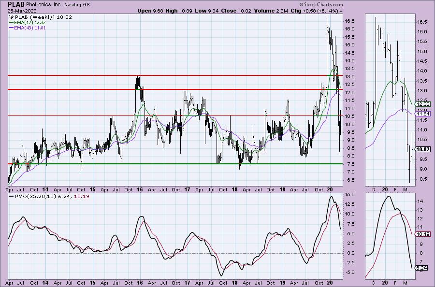Click the black PMO line swatch in legend
This screenshot has height=287, width=435.
[x=12, y=197]
